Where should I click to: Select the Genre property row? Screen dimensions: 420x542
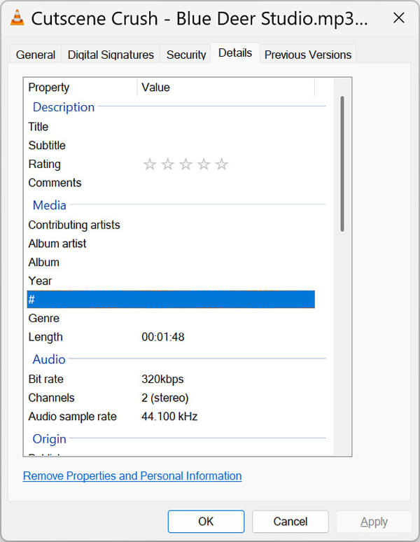pos(171,319)
